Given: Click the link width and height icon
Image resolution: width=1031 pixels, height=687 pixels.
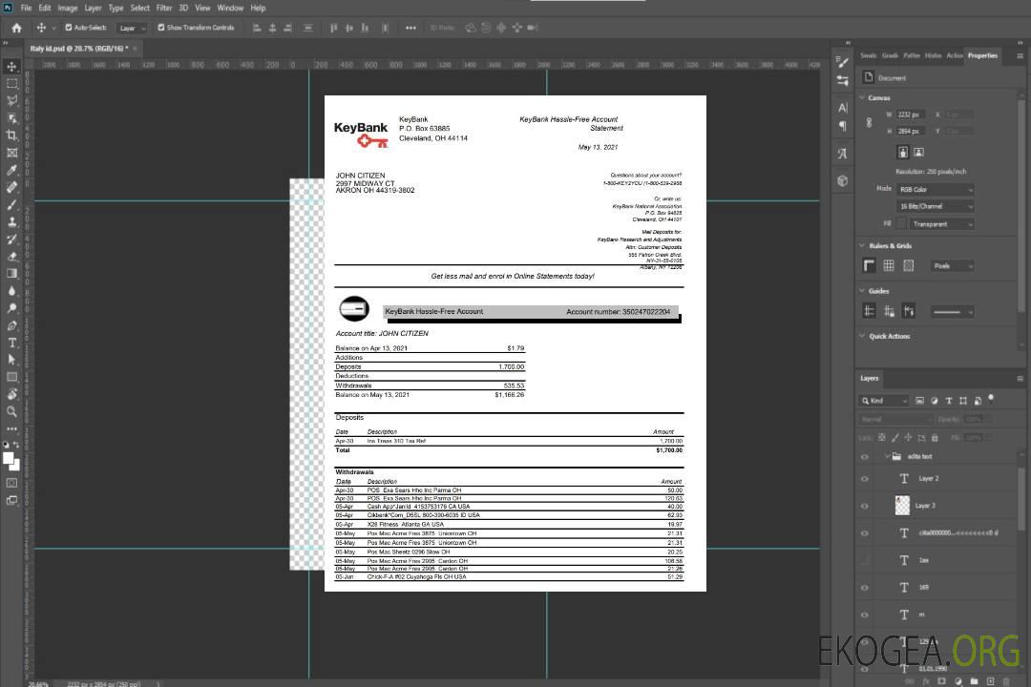Looking at the screenshot, I should 870,122.
